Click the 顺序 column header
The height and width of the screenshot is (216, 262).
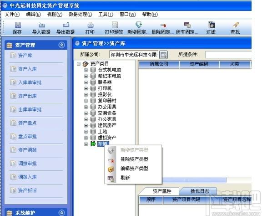pos(151,200)
